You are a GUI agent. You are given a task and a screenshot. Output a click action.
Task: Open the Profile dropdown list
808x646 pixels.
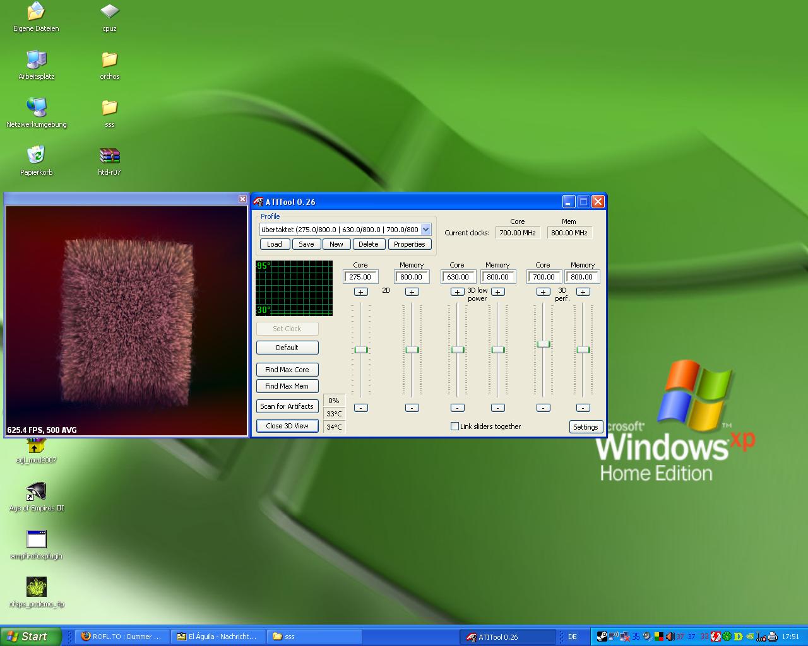(425, 230)
